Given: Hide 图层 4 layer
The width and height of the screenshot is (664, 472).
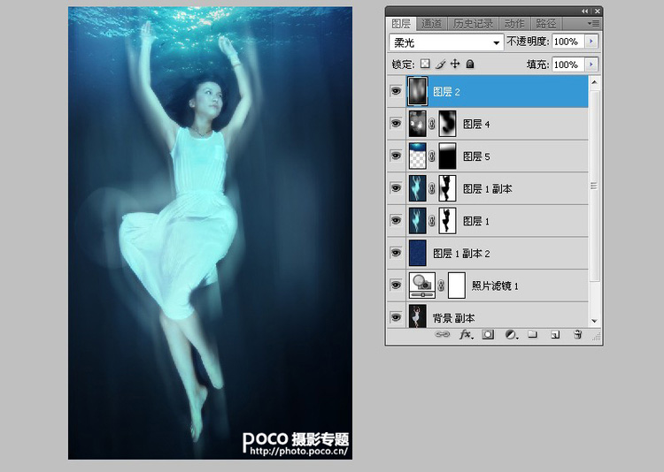Looking at the screenshot, I should pos(396,124).
